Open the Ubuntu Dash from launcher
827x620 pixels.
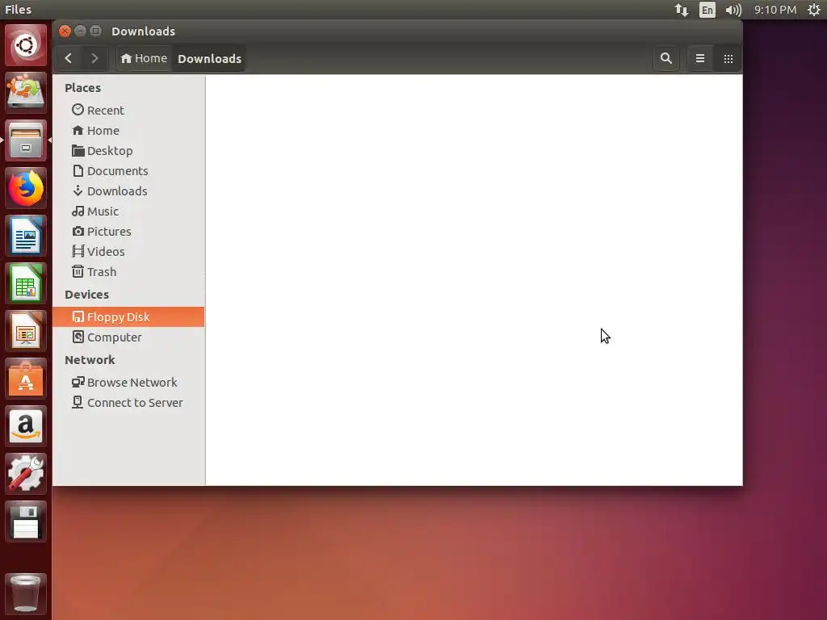coord(26,45)
